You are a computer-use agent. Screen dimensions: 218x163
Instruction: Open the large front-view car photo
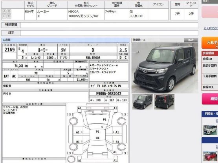pyautogui.click(x=165, y=68)
